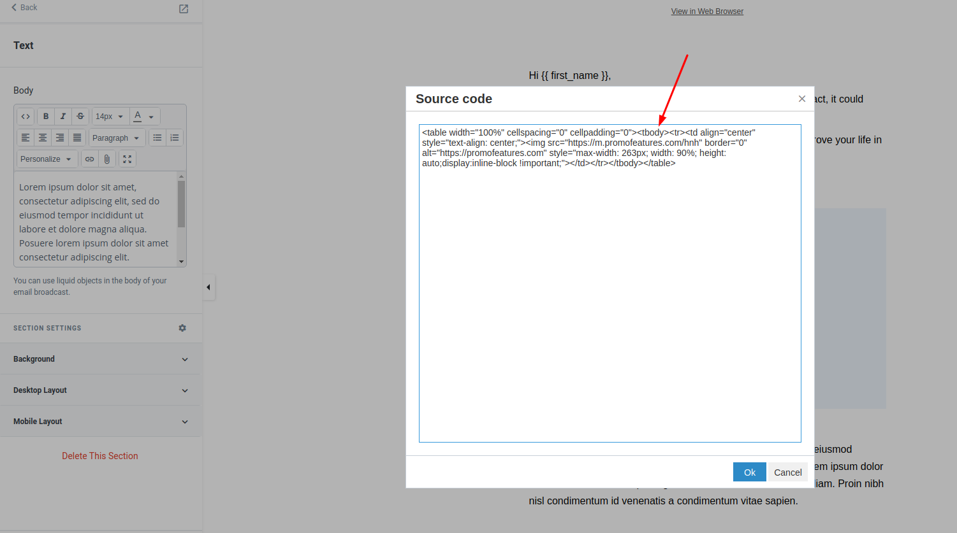Image resolution: width=957 pixels, height=533 pixels.
Task: Cancel the Source code dialog
Action: click(x=788, y=472)
